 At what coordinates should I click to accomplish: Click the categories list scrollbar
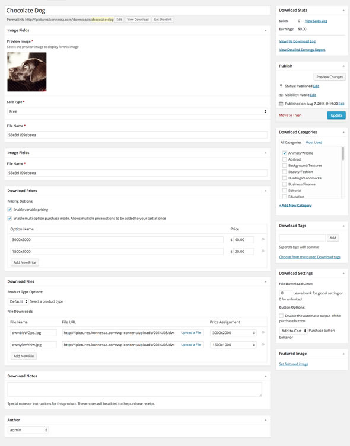coord(343,153)
